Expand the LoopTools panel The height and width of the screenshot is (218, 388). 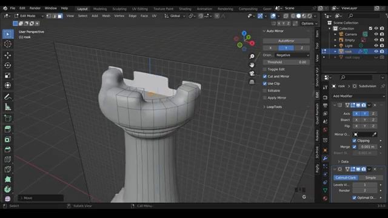[x=264, y=107]
